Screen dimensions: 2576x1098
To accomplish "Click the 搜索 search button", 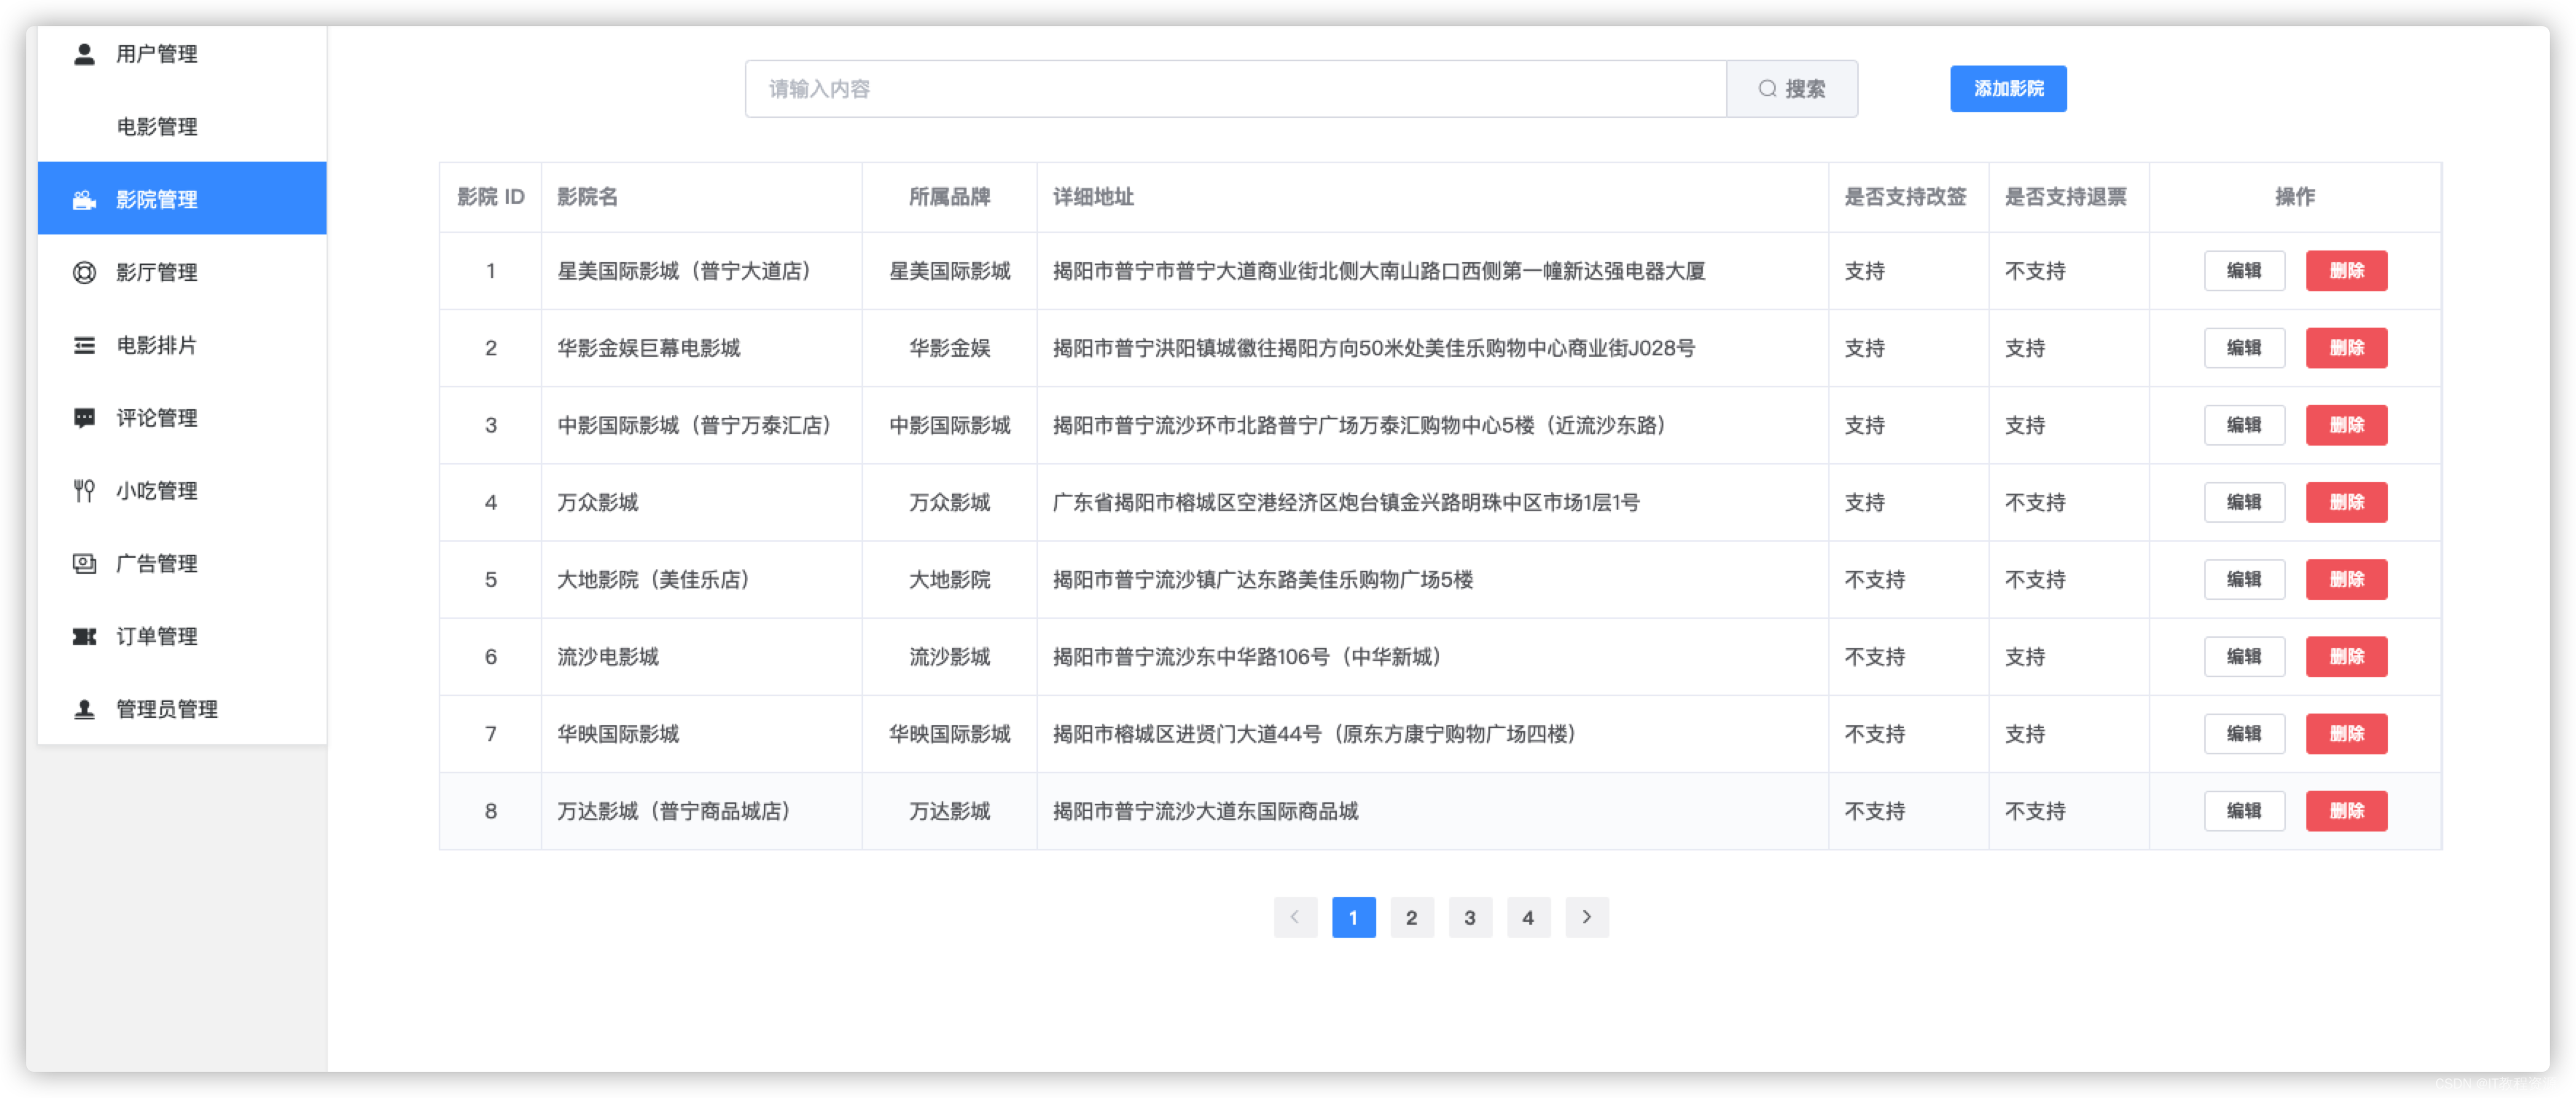I will click(x=1792, y=89).
